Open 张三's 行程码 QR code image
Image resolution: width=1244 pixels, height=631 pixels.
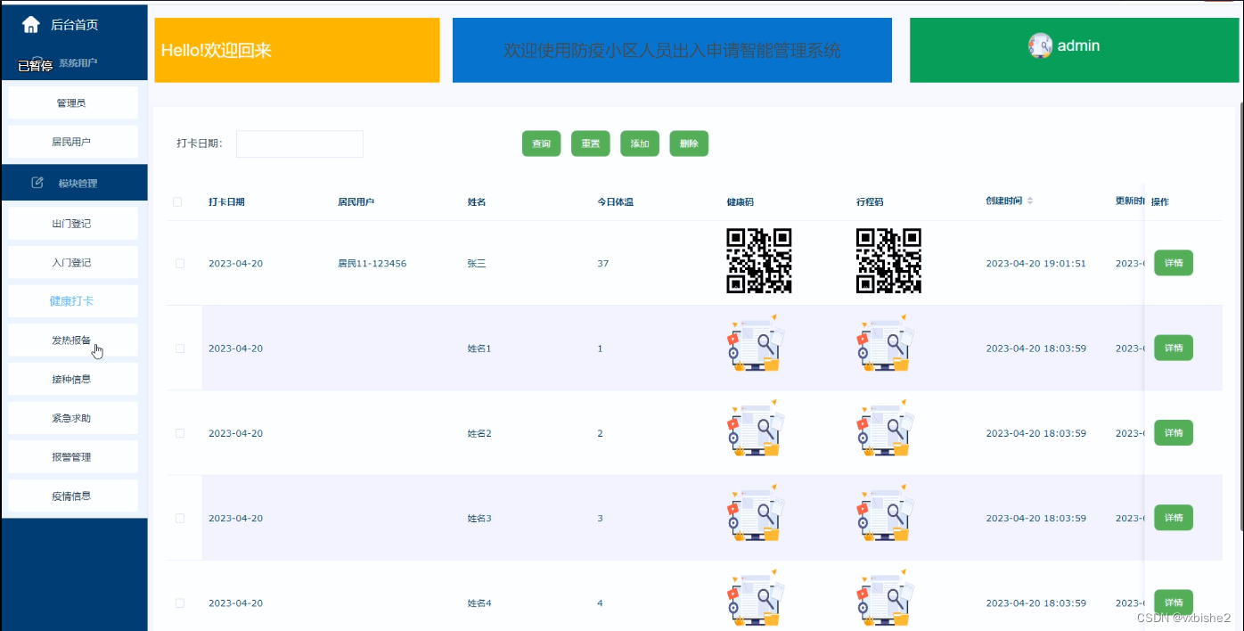888,261
